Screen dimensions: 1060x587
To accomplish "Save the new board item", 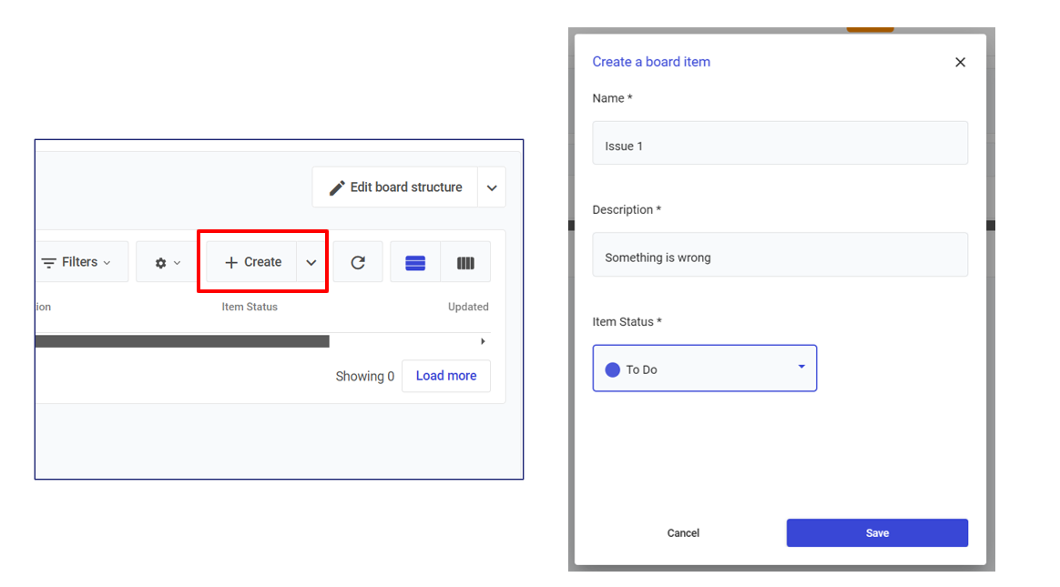I will pyautogui.click(x=877, y=533).
